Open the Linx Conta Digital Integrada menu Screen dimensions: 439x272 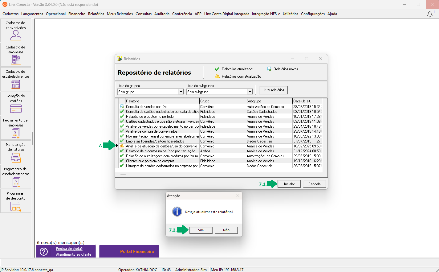(227, 14)
